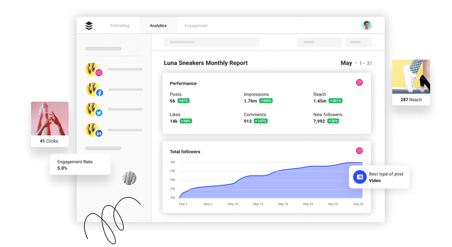Open the Analytics tab
This screenshot has height=247, width=452.
pos(158,26)
